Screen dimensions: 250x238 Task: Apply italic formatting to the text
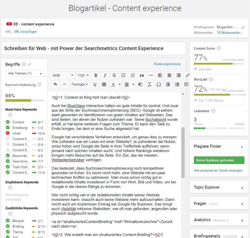[105, 75]
